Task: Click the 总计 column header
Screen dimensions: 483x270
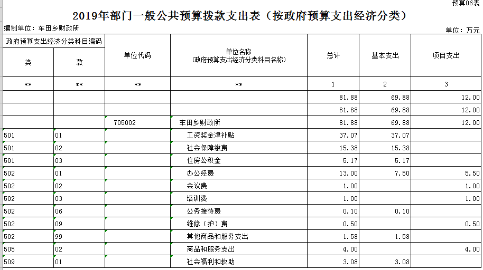Action: [x=333, y=55]
